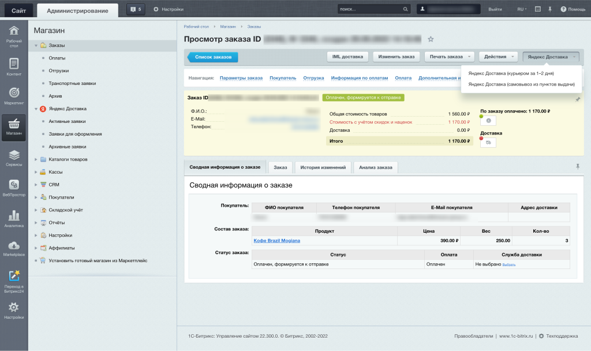Open Транспортные заявки tree item
Viewport: 591px width, 351px height.
click(x=72, y=83)
